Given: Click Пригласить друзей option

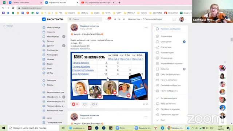Looking at the screenshot, I should (169, 115).
